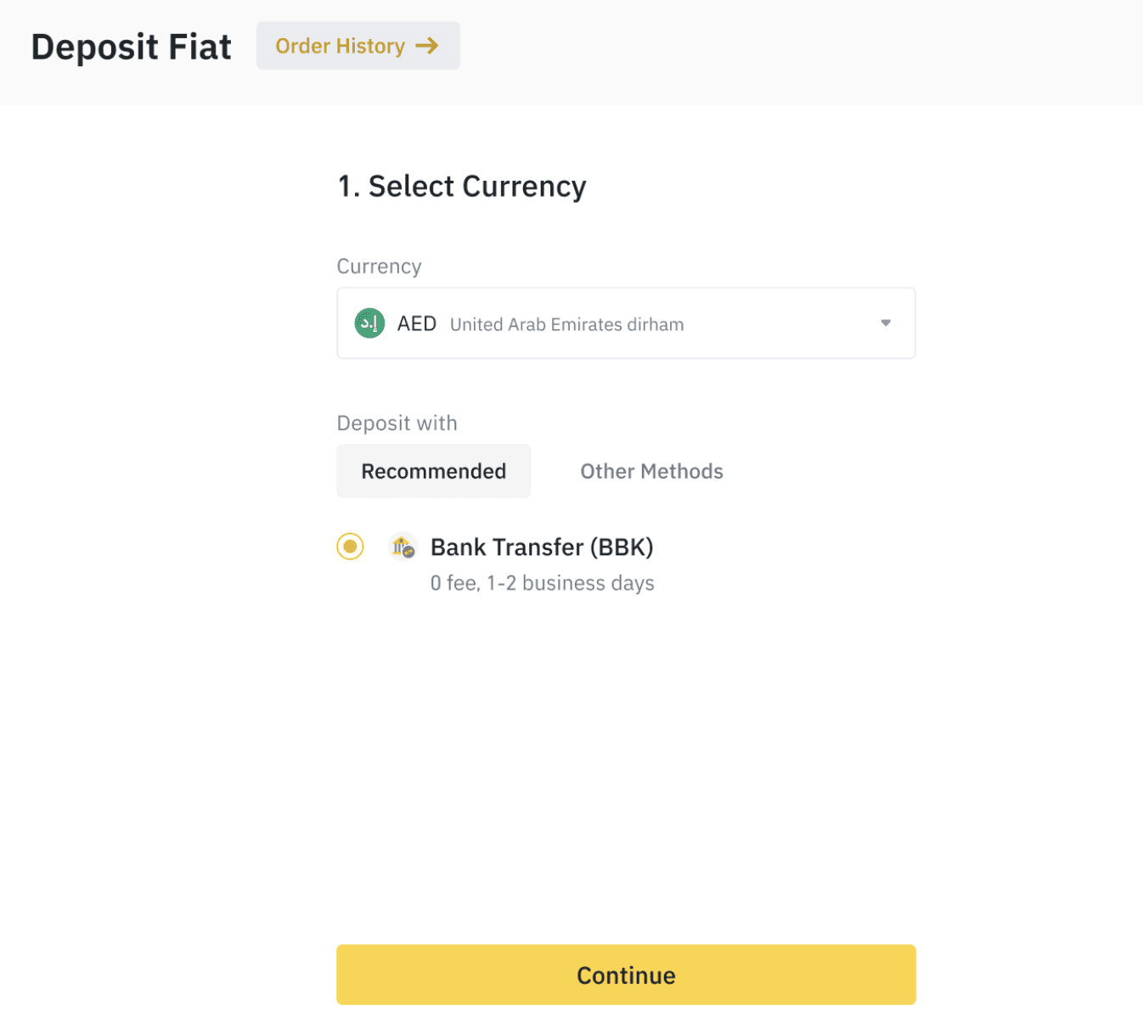Click the 0 fee, 1-2 business days text
Viewport: 1143px width, 1017px height.
pyautogui.click(x=542, y=583)
